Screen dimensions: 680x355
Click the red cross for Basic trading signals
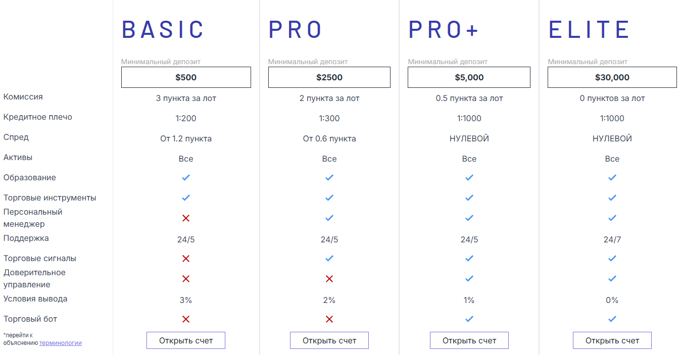click(x=186, y=259)
